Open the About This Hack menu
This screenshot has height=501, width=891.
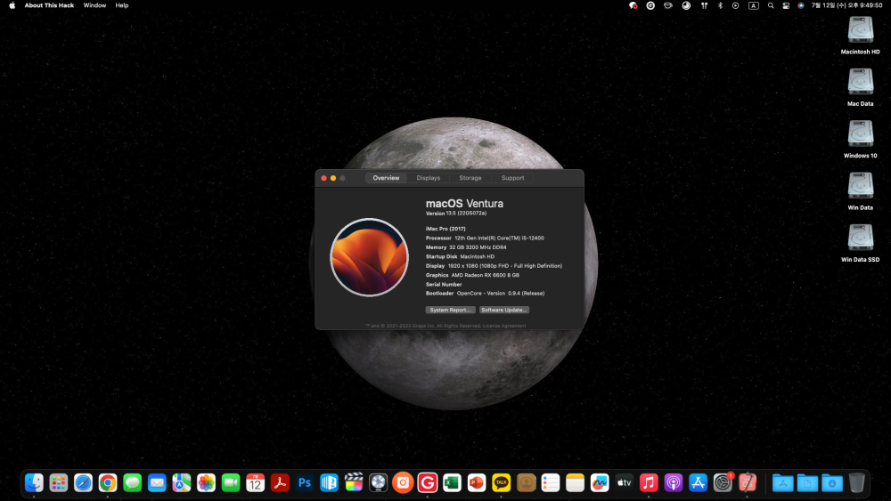coord(49,5)
